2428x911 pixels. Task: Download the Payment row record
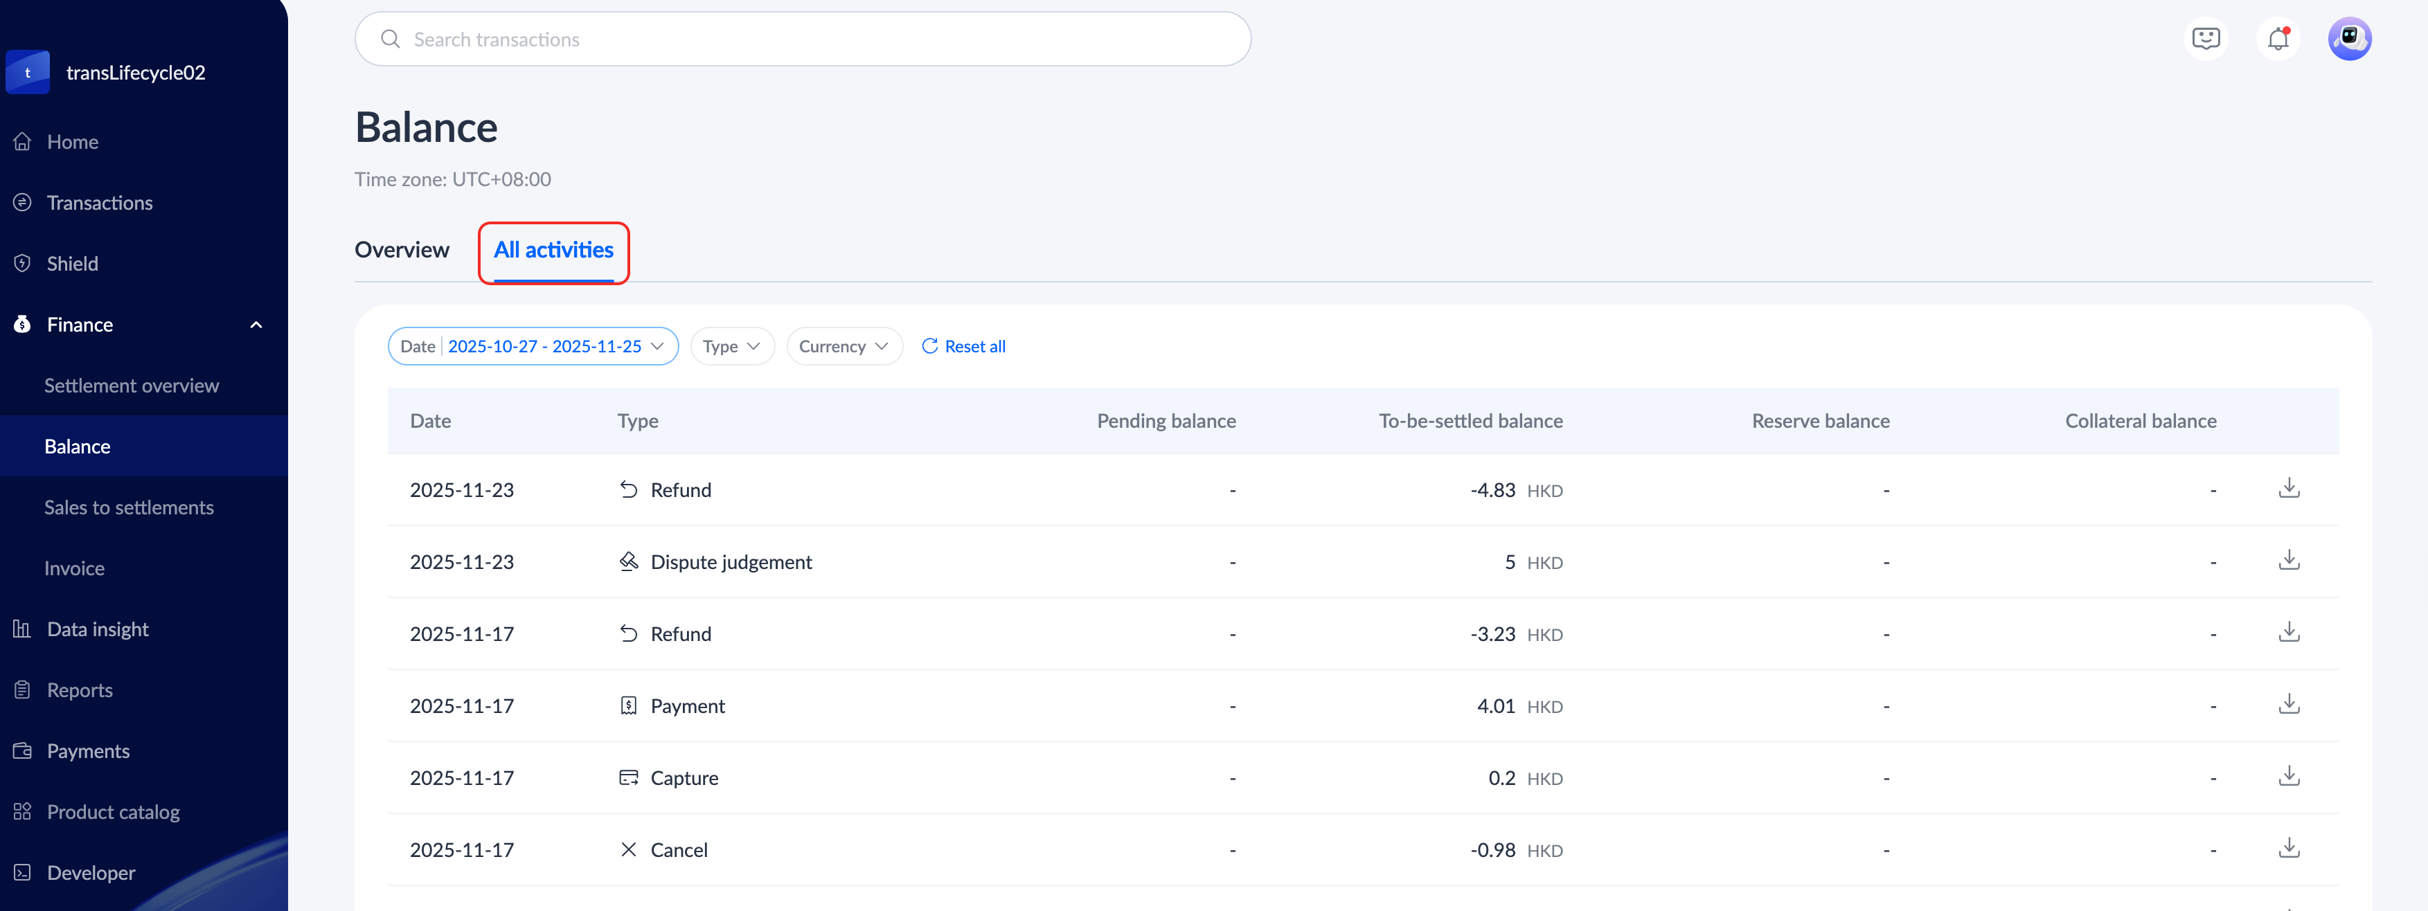pyautogui.click(x=2289, y=705)
